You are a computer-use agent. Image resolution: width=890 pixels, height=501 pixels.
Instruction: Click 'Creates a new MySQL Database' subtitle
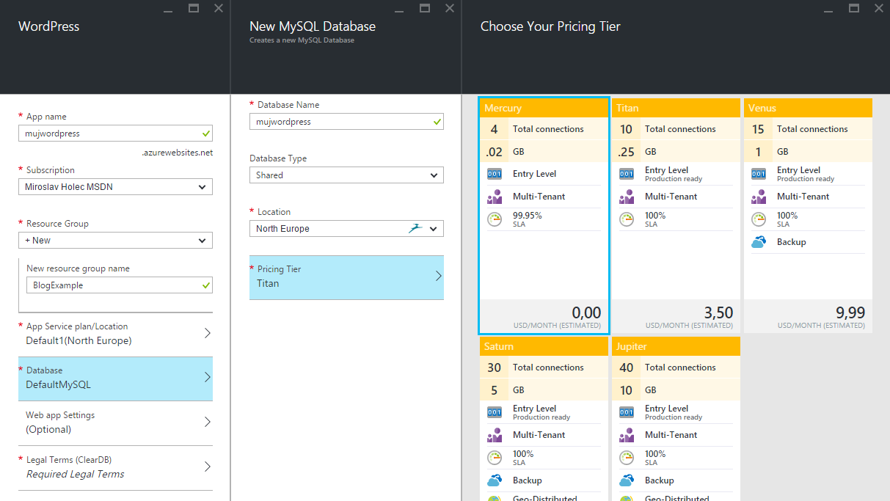pyautogui.click(x=302, y=40)
